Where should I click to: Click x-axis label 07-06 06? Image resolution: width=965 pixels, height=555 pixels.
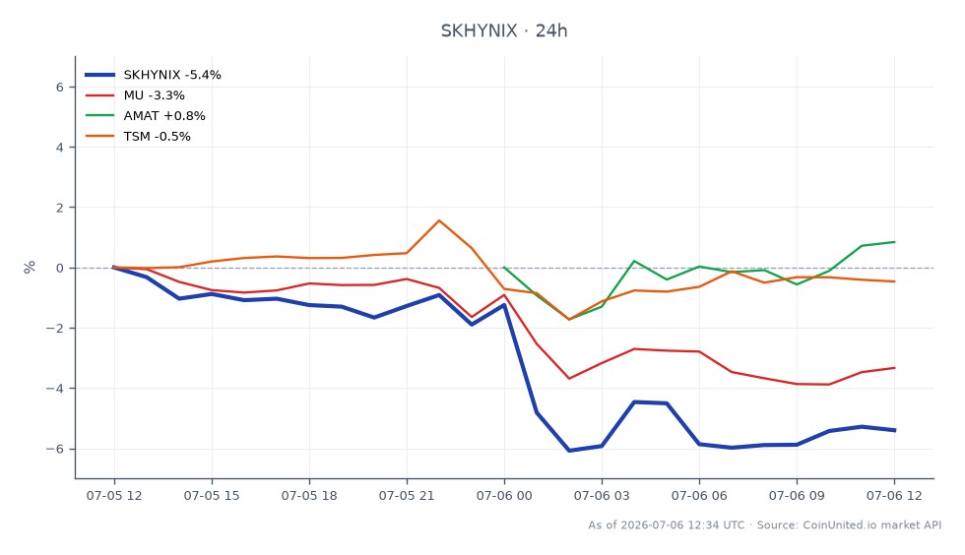point(699,495)
